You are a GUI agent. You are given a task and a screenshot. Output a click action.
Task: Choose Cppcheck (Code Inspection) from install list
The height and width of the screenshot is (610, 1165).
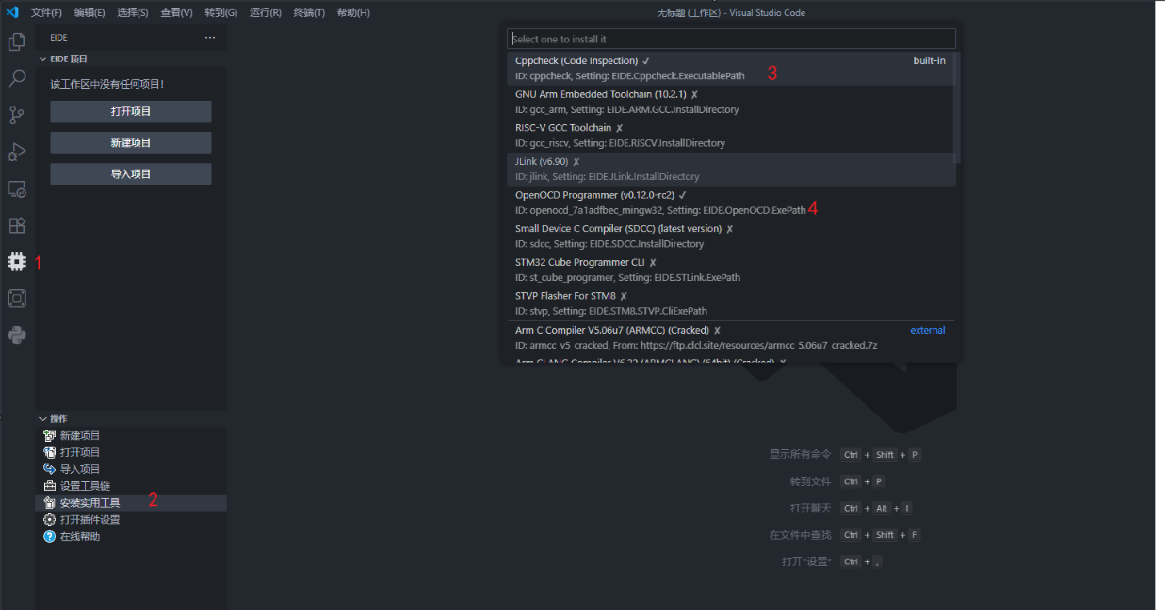(732, 69)
